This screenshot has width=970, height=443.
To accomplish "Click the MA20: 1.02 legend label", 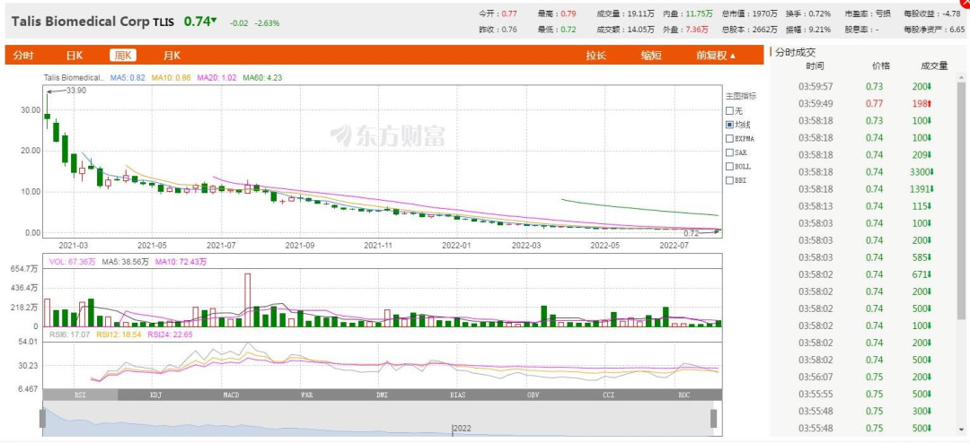I will tap(216, 78).
